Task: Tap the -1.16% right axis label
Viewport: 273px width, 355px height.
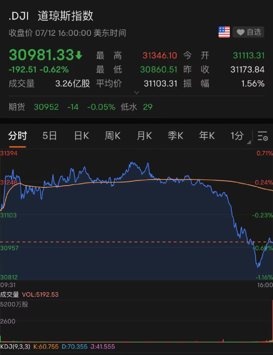Action: (x=264, y=277)
